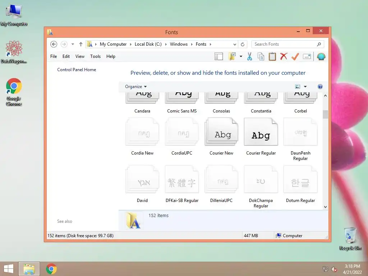Open the Help menu
368x276 pixels.
click(111, 56)
